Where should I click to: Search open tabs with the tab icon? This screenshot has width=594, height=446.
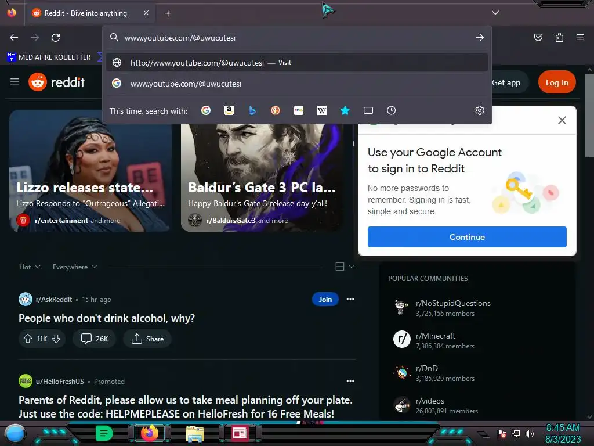pyautogui.click(x=368, y=110)
